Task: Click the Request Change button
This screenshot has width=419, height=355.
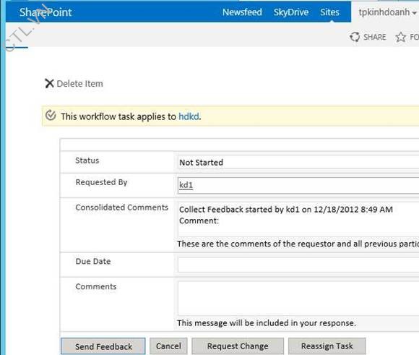Action: tap(238, 346)
